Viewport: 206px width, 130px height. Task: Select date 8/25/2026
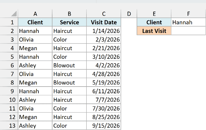(104, 117)
